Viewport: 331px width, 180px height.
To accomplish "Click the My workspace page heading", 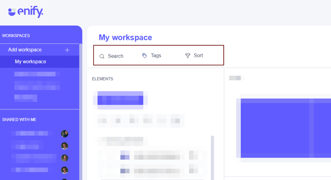I will coord(126,37).
